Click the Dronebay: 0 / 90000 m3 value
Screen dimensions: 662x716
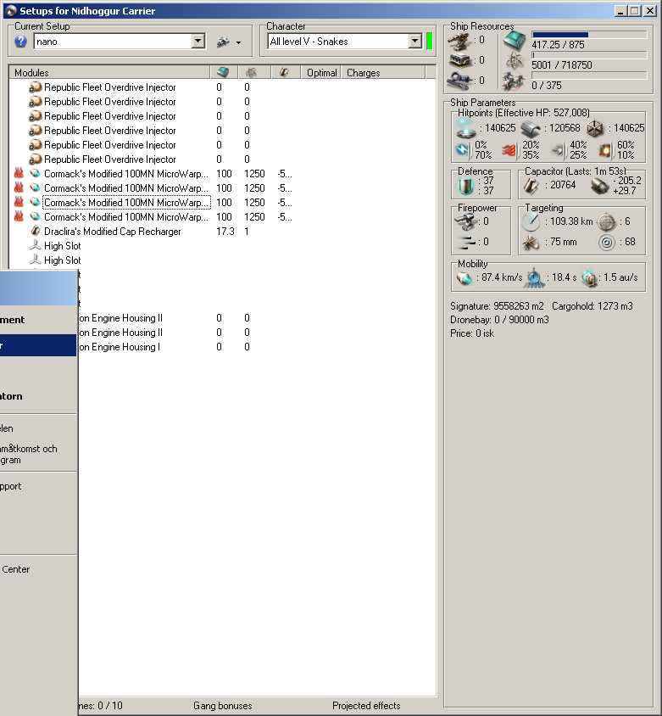tap(499, 320)
